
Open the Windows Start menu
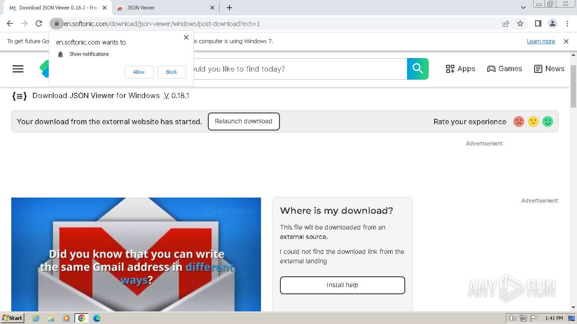(x=12, y=318)
